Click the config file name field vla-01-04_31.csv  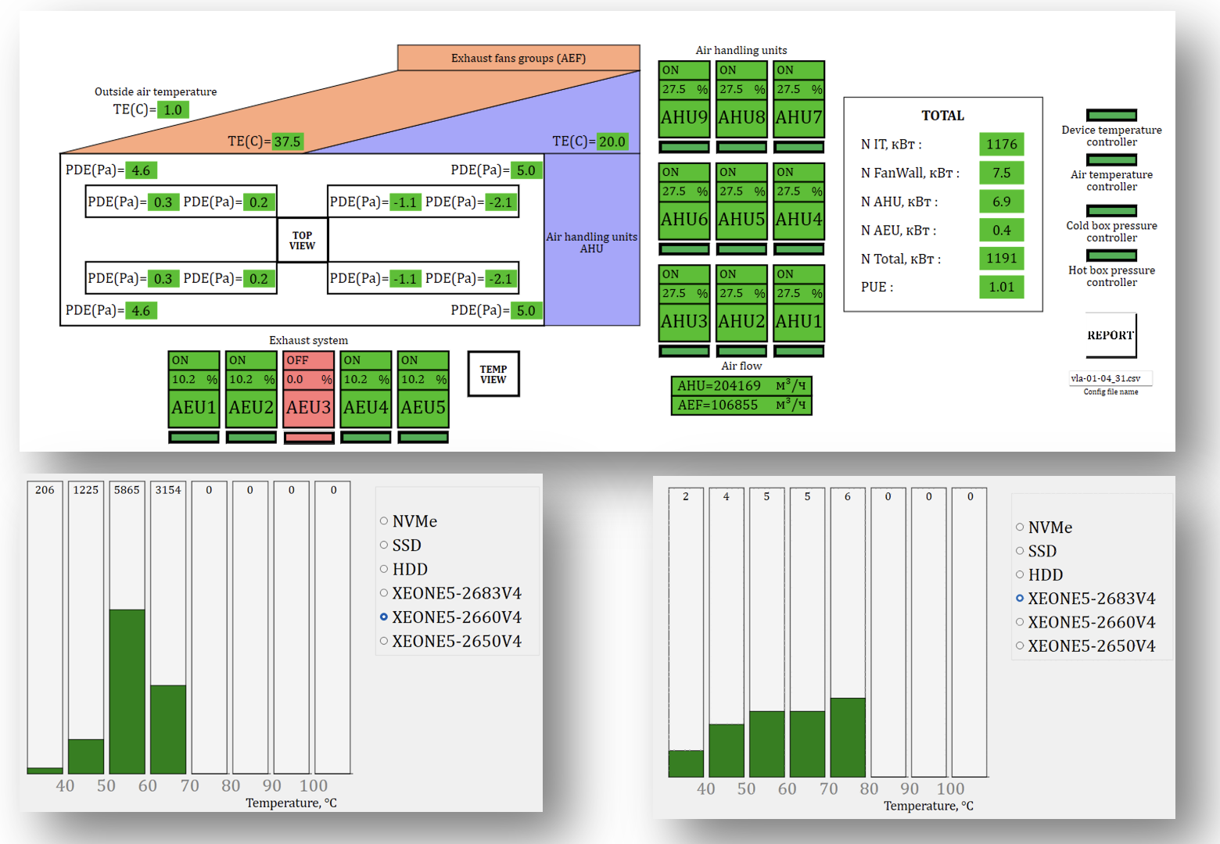pos(1111,378)
